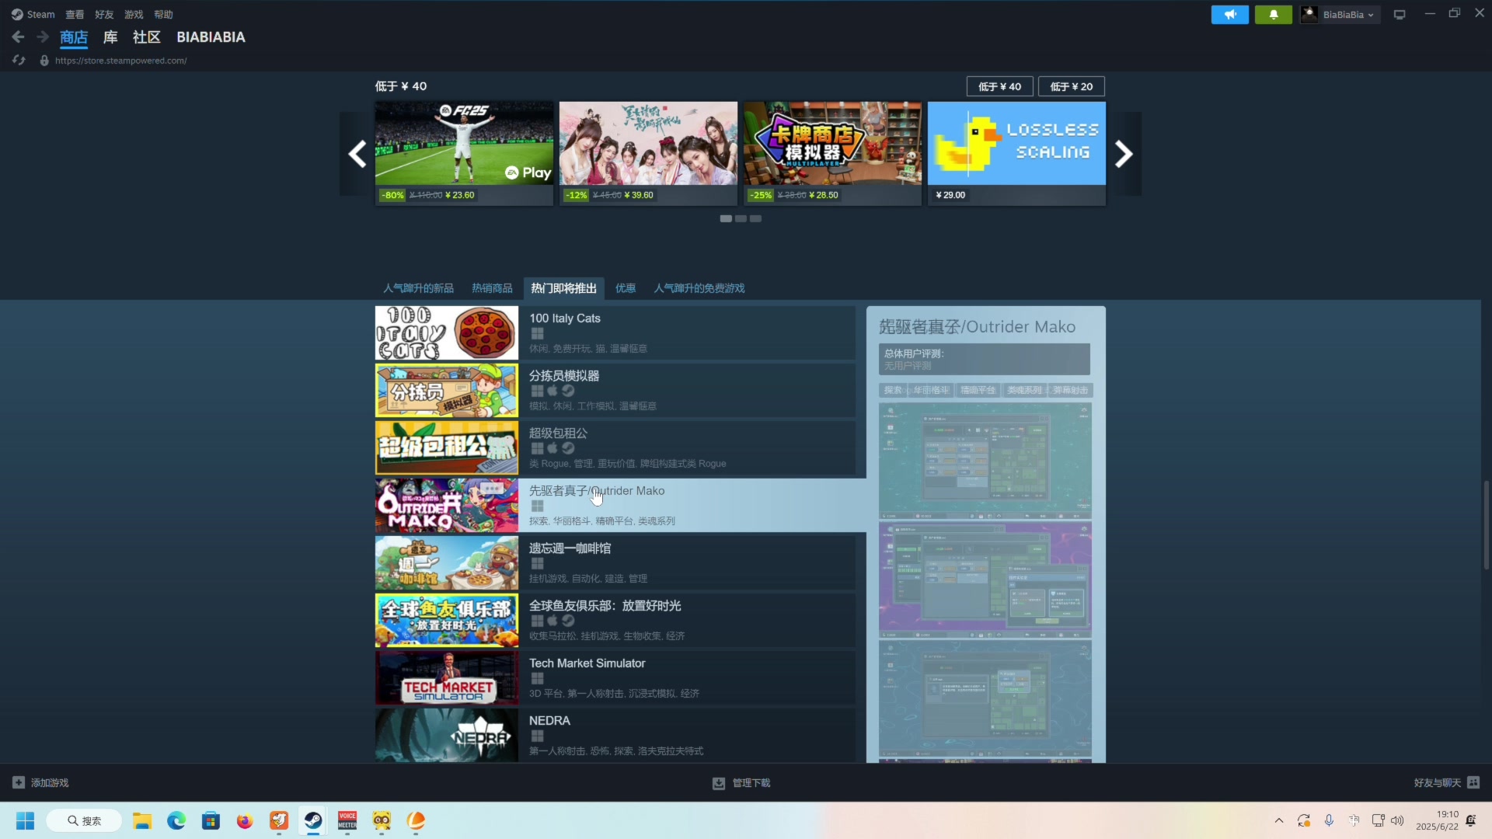
Task: Click the previous carousel arrow
Action: point(357,154)
